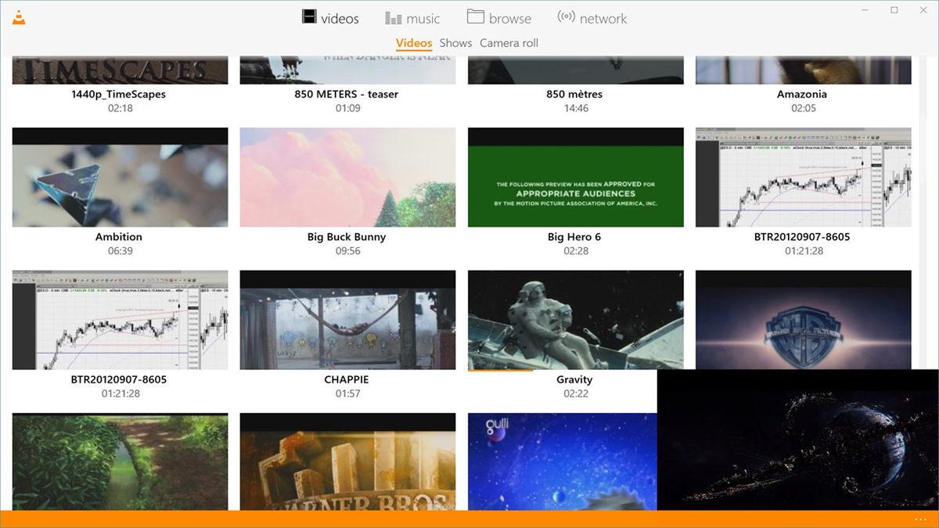Play the 850 METERS teaser
This screenshot has height=528, width=939.
click(347, 69)
